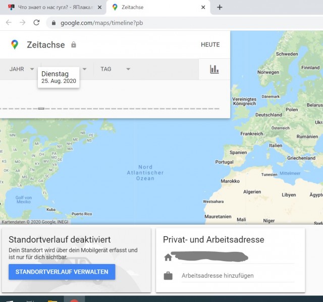Open the TAG dropdown

115,69
